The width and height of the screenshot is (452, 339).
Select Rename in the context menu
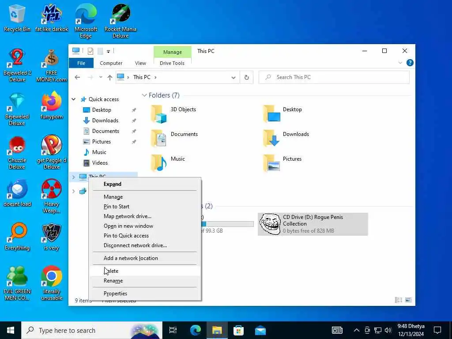145,280
